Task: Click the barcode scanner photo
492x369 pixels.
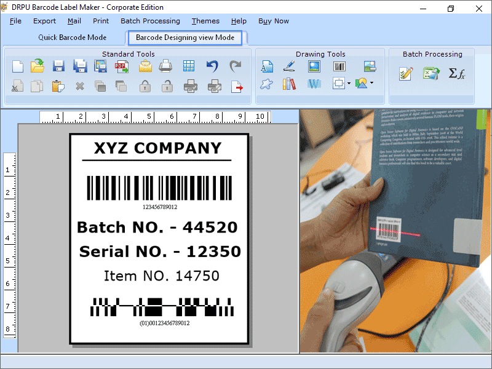Action: 395,231
